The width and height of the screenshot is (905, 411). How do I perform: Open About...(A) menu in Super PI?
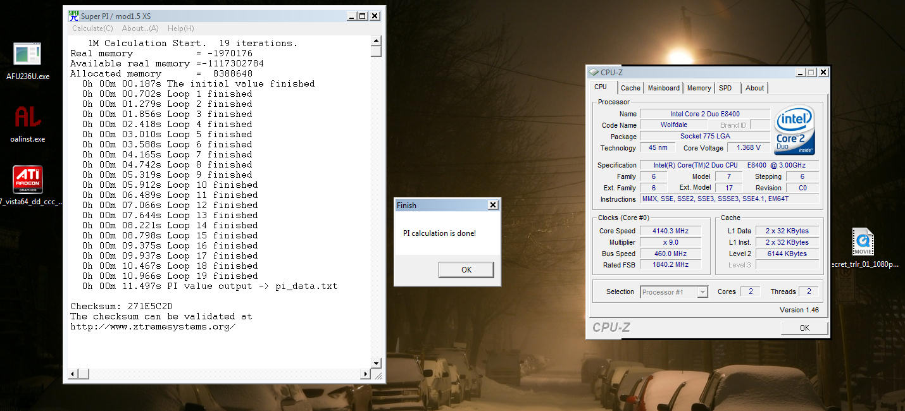(x=140, y=28)
